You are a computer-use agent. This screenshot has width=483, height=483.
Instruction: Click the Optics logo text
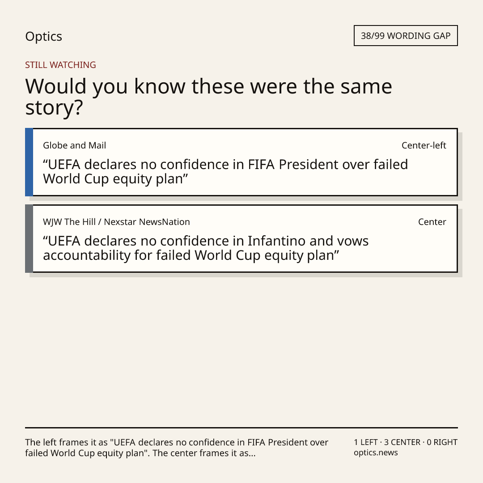click(43, 36)
